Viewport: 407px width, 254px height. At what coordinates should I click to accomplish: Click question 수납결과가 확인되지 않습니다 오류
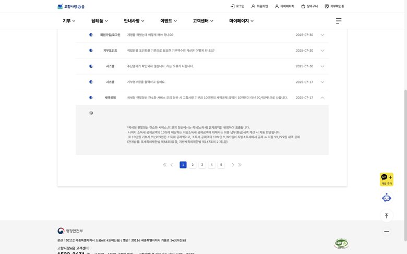point(160,66)
